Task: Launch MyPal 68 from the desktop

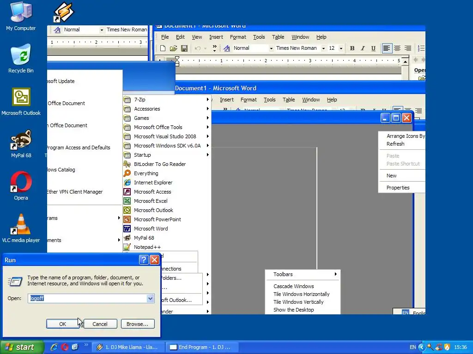Action: [21, 144]
